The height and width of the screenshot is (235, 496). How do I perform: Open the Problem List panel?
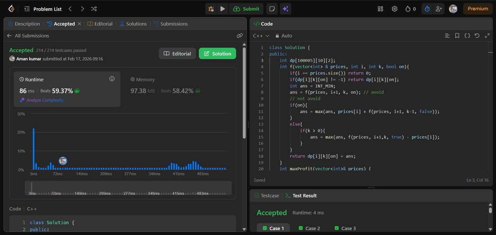43,9
